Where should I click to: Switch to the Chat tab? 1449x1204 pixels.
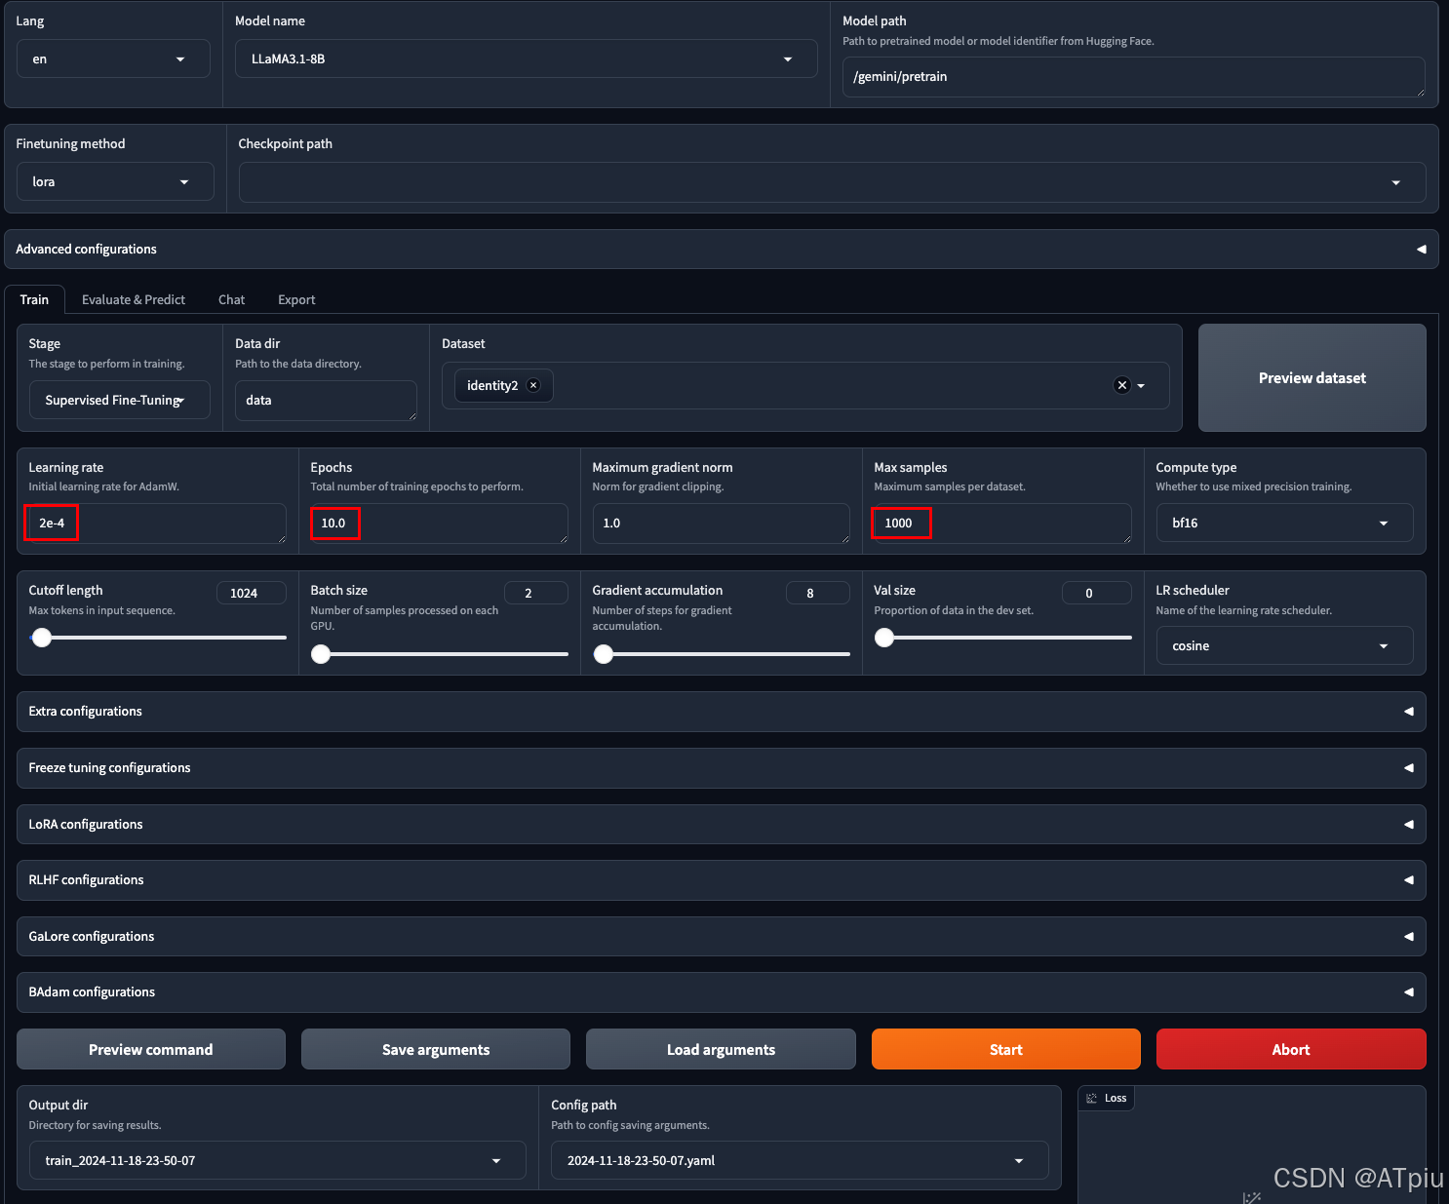231,299
